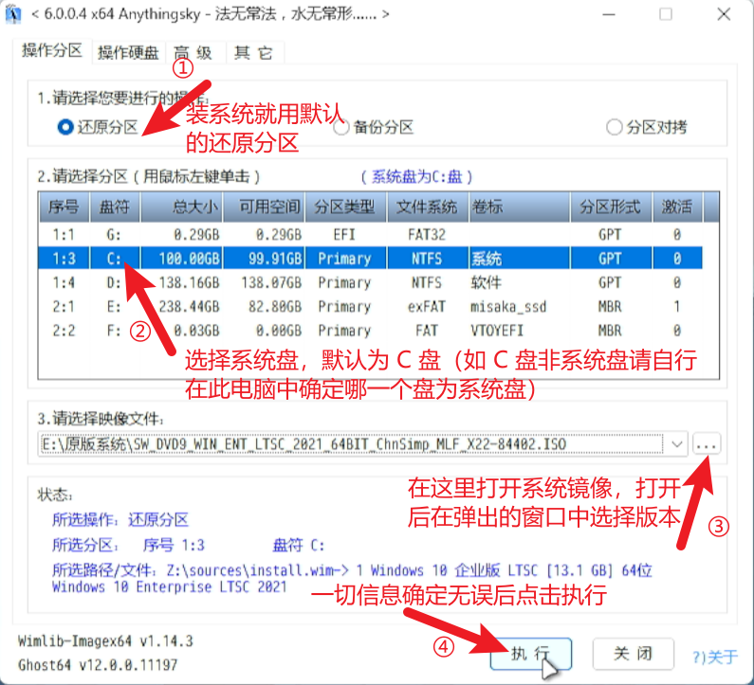754x685 pixels.
Task: Select the 备份分区 radio button
Action: 341,127
